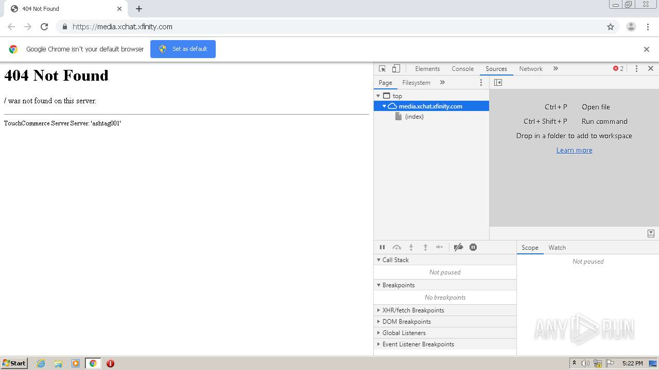Switch to the Watch tab
Viewport: 659px width, 370px height.
tap(557, 248)
